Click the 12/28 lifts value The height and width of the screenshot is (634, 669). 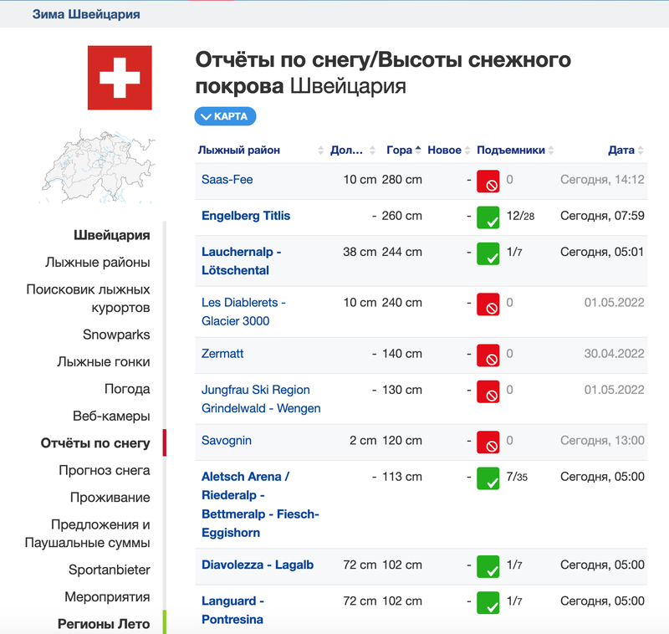click(x=520, y=216)
